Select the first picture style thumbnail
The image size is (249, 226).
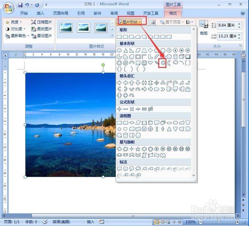[66, 27]
